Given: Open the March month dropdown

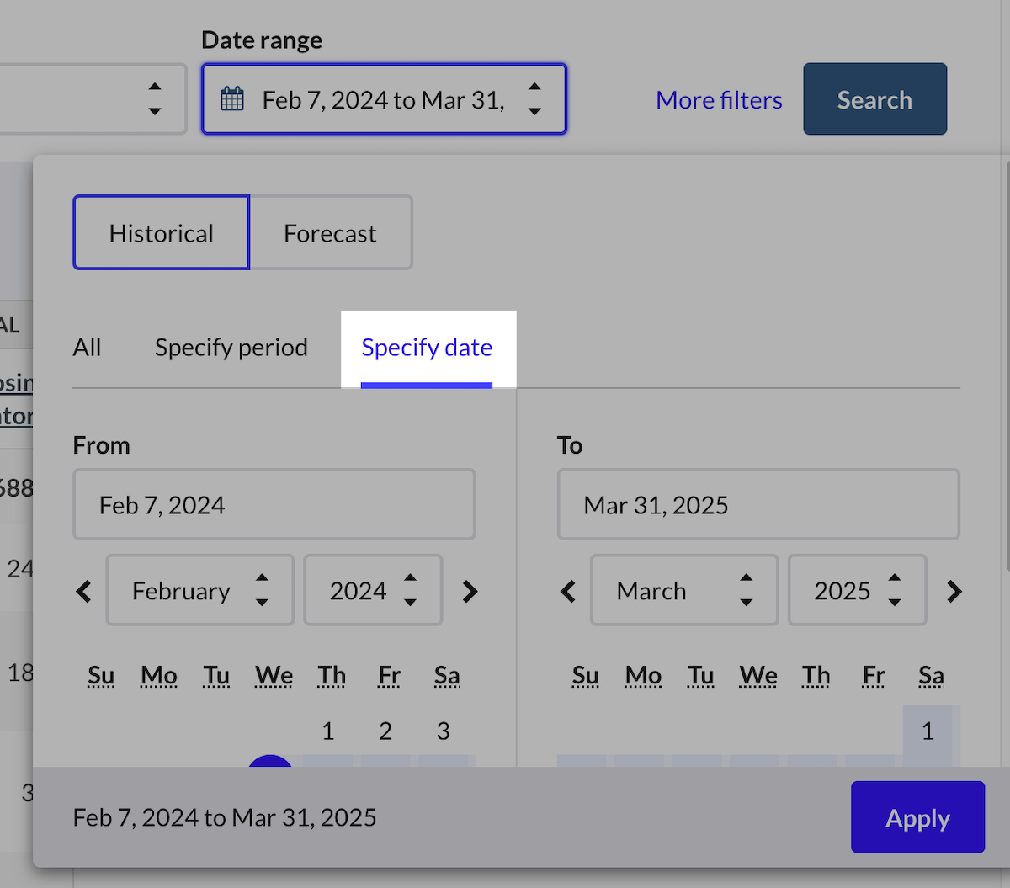Looking at the screenshot, I should click(683, 590).
